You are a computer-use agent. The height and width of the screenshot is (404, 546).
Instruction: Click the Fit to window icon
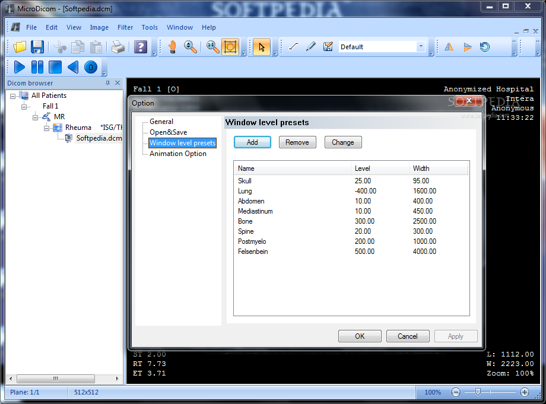coord(230,47)
